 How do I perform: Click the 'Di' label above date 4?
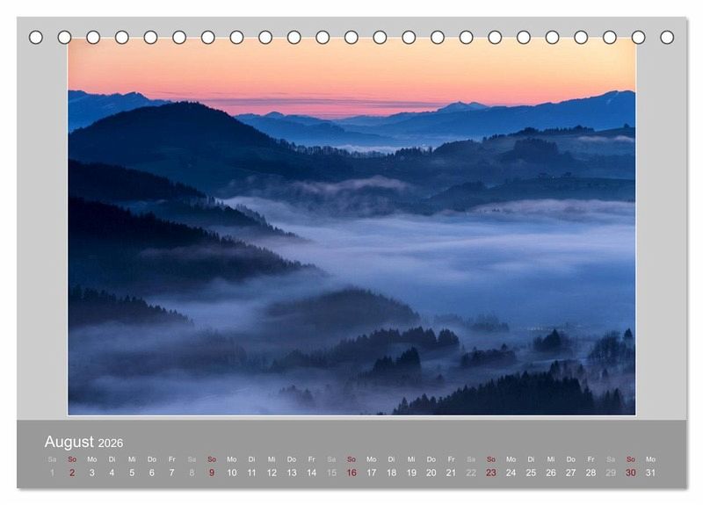click(112, 459)
